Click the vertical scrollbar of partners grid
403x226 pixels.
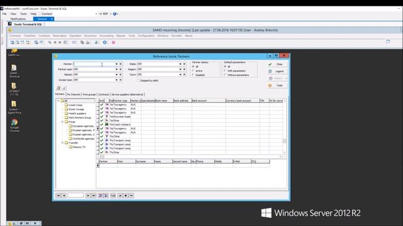coord(285,127)
